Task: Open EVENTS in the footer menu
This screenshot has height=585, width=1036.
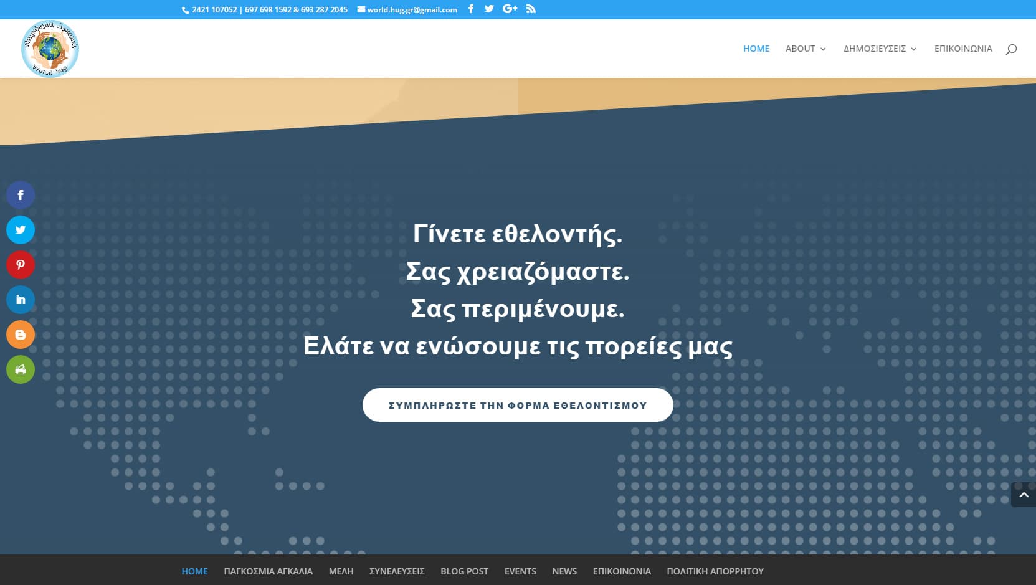Action: pos(520,571)
